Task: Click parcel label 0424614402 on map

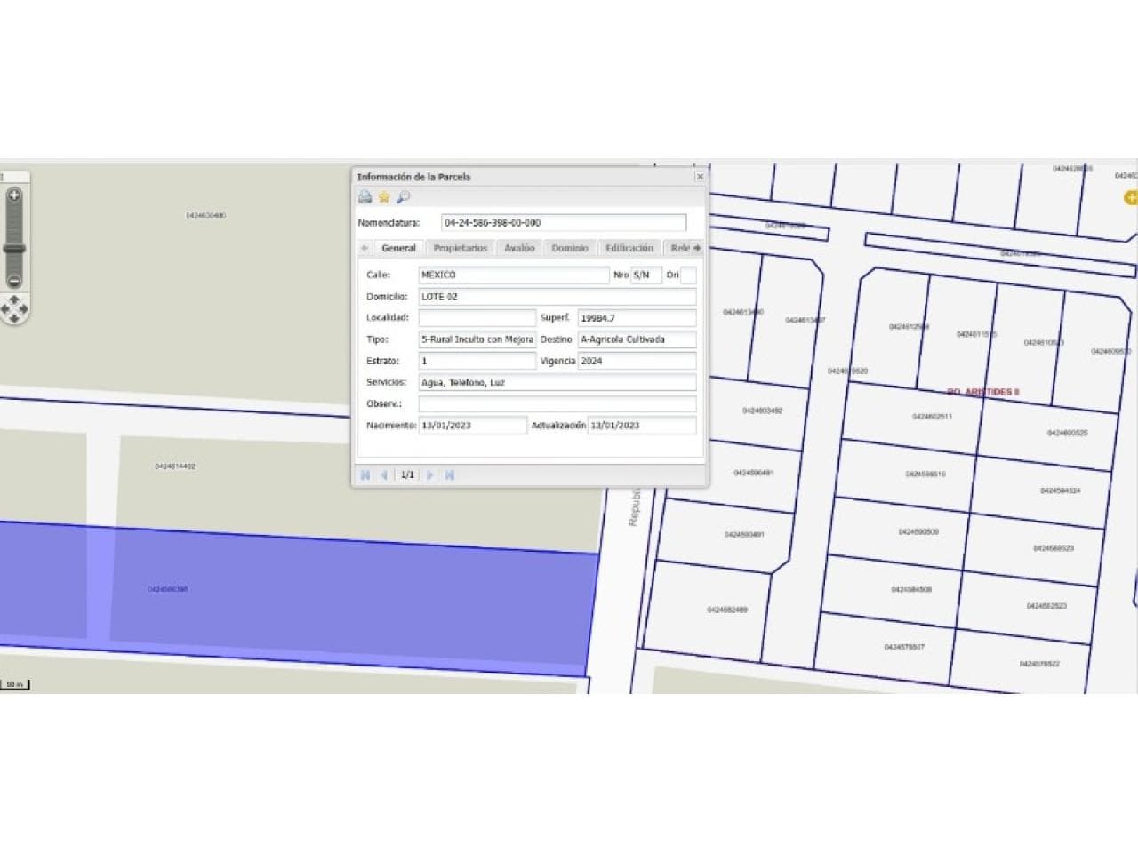Action: click(175, 466)
